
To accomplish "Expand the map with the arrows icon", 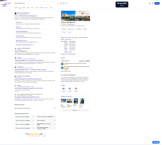I will point(89,12).
